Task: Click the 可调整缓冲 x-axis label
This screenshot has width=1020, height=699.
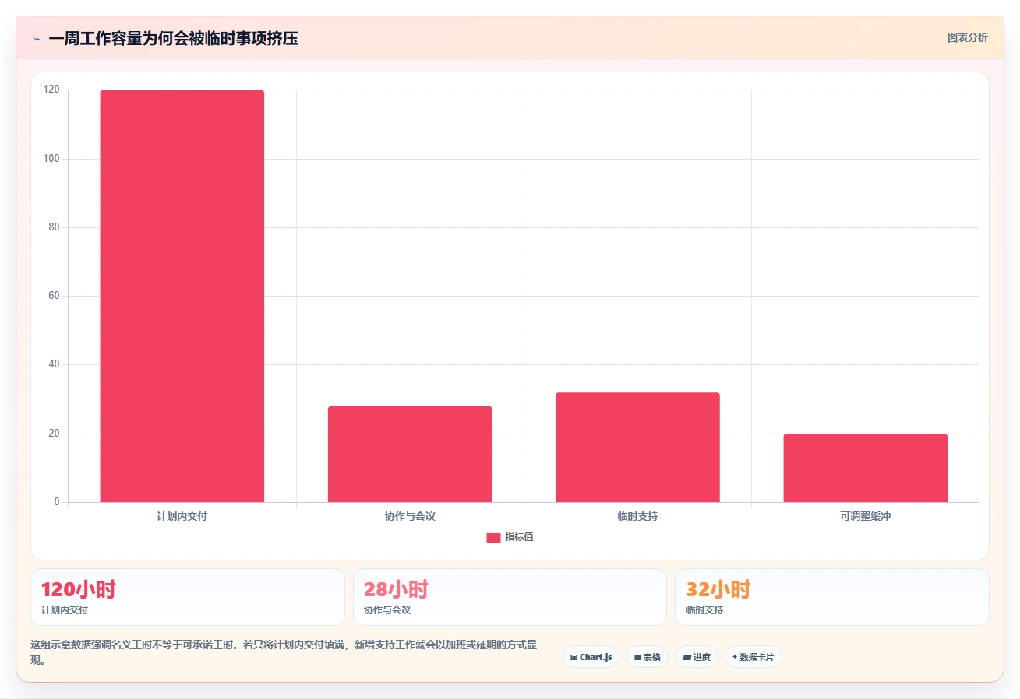Action: pos(865,516)
